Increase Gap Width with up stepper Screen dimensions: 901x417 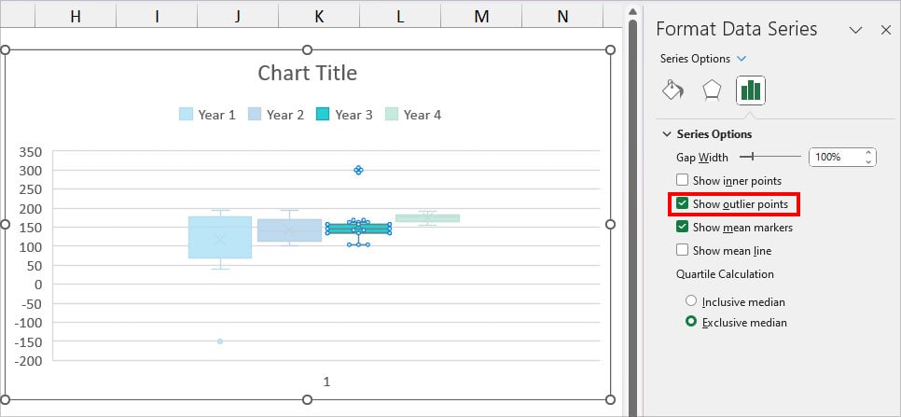(x=868, y=153)
